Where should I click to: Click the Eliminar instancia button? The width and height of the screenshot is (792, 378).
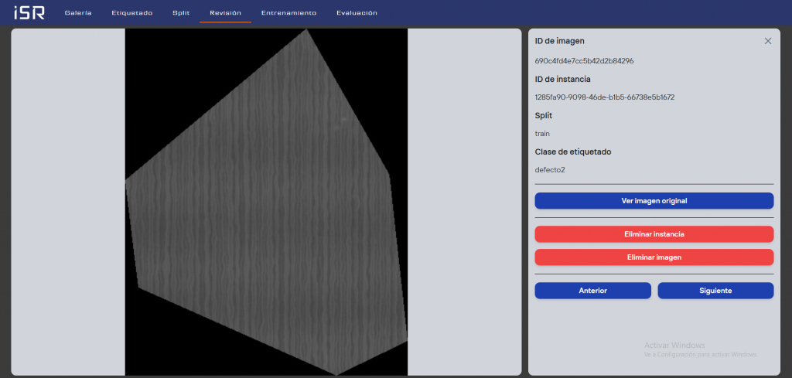pos(654,233)
